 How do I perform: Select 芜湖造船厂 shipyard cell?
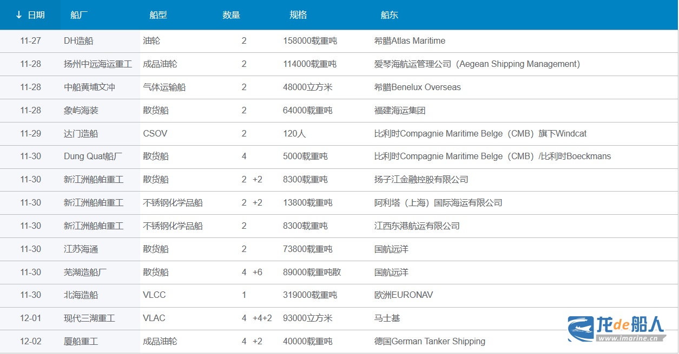(85, 273)
